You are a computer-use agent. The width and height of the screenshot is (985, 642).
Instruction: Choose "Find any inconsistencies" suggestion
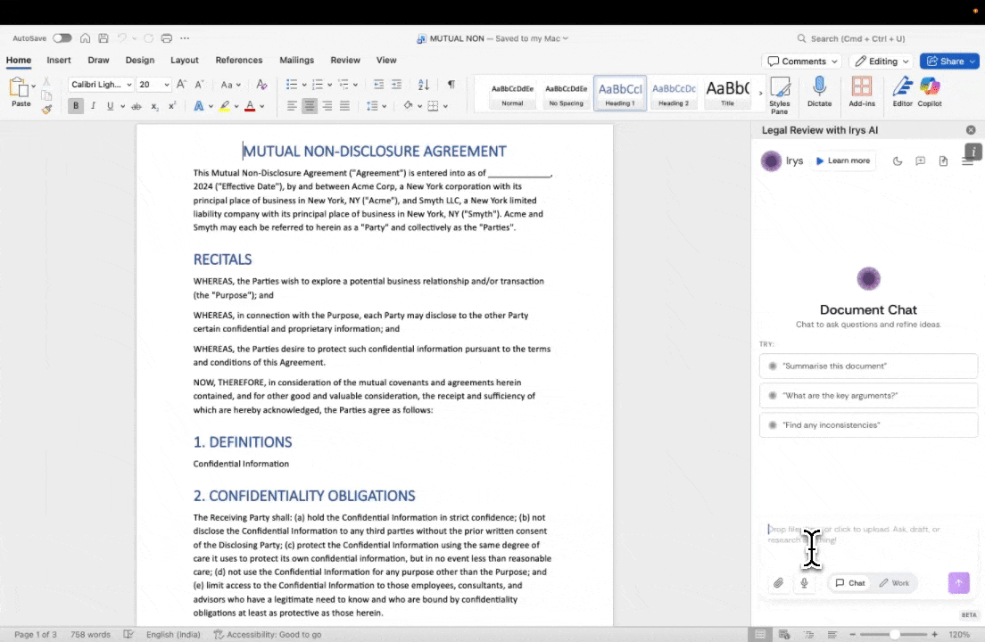pyautogui.click(x=868, y=424)
